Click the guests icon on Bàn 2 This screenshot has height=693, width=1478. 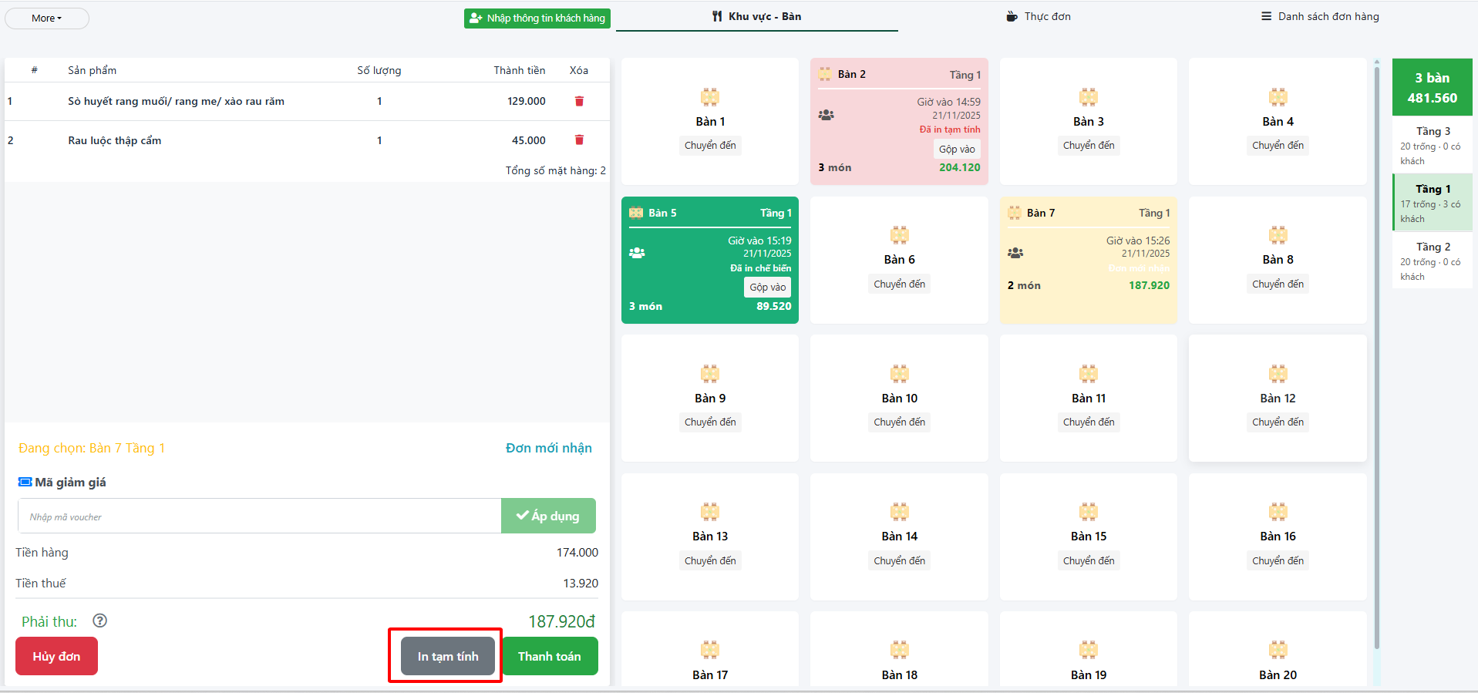pos(826,115)
